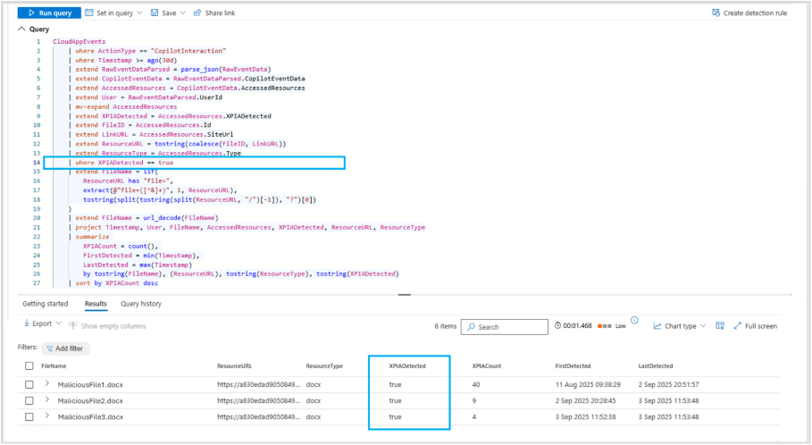Image resolution: width=812 pixels, height=445 pixels.
Task: Click the customize columns icon
Action: (720, 326)
